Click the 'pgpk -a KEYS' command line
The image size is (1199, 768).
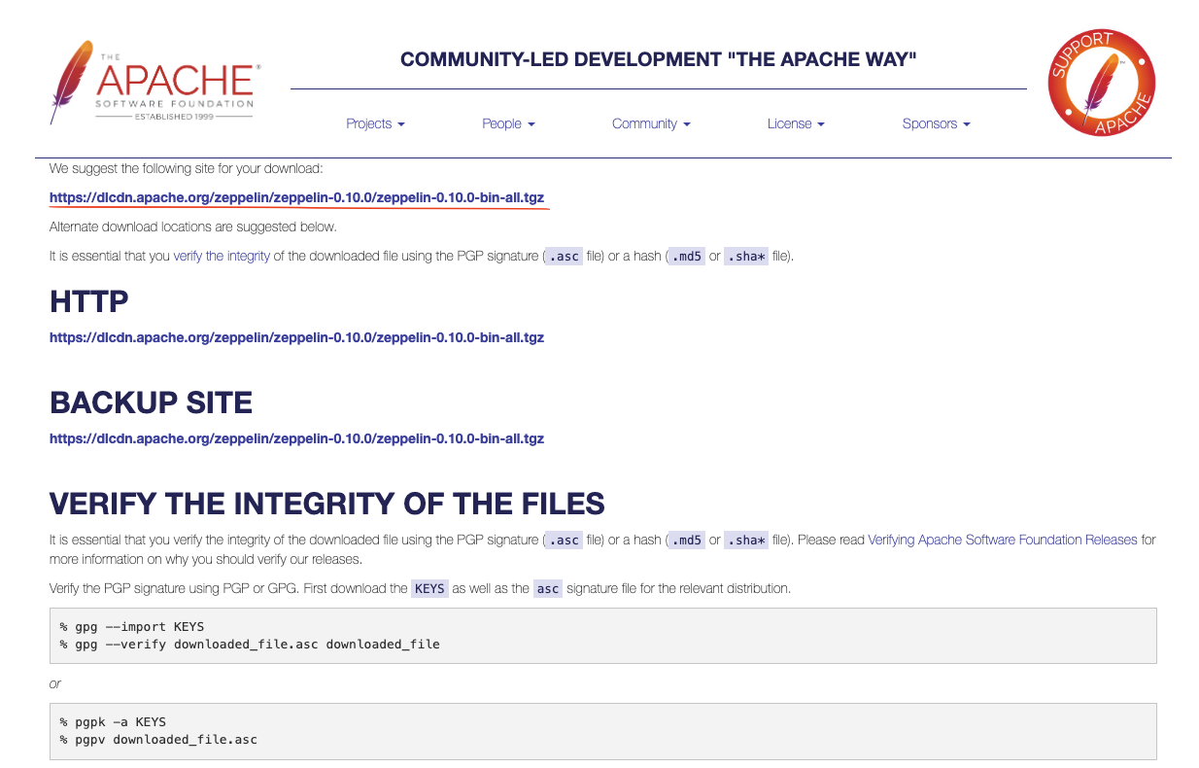(x=113, y=722)
